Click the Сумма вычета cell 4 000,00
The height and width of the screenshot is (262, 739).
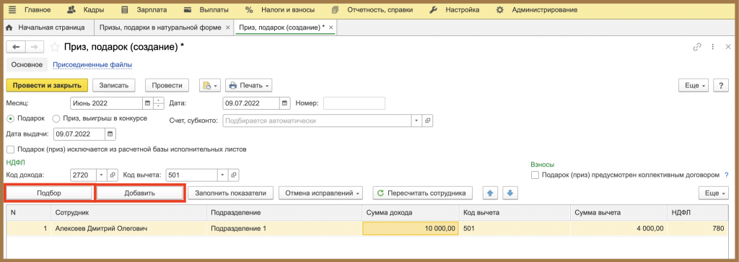[x=618, y=229]
